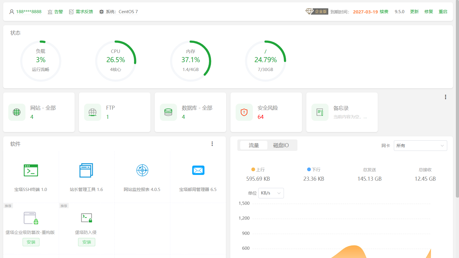The image size is (459, 258).
Task: Toggle the 上行 orange legend marker
Action: [x=253, y=170]
